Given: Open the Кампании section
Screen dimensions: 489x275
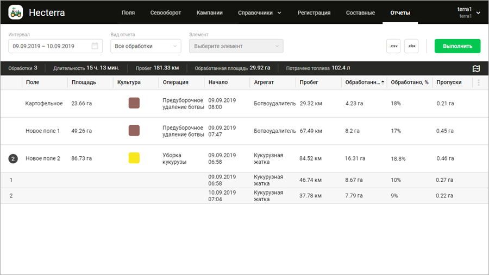Looking at the screenshot, I should (209, 12).
